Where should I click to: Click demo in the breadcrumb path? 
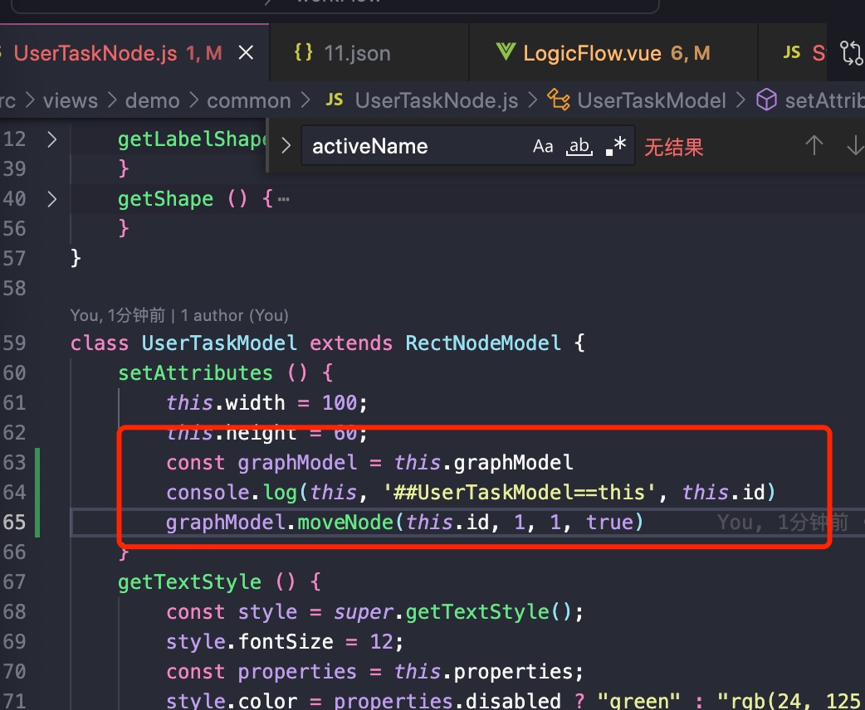[152, 100]
